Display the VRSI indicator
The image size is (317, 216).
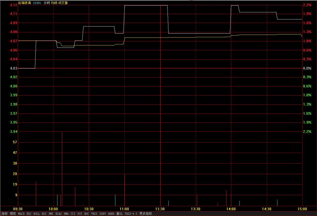point(94,214)
